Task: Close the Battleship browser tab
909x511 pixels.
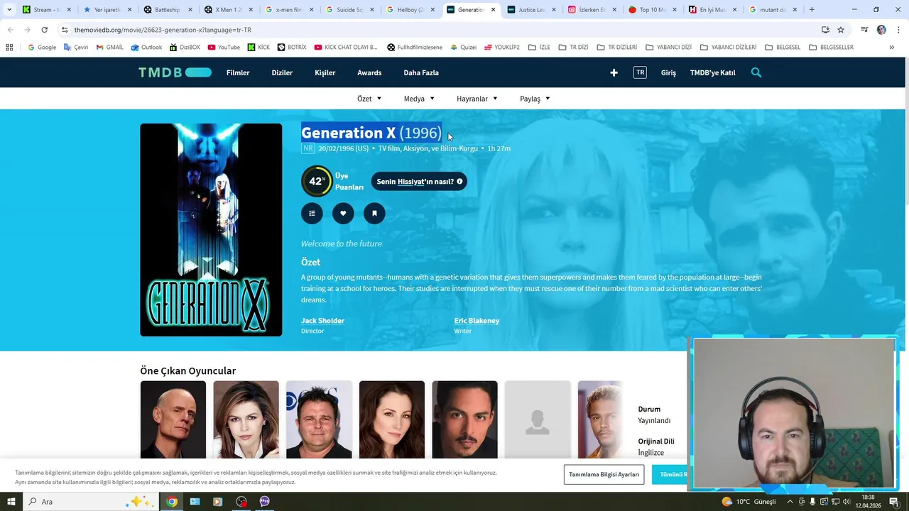Action: [190, 10]
